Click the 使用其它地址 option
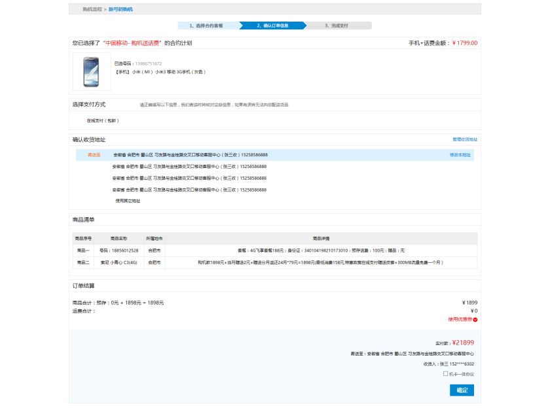 click(x=128, y=201)
